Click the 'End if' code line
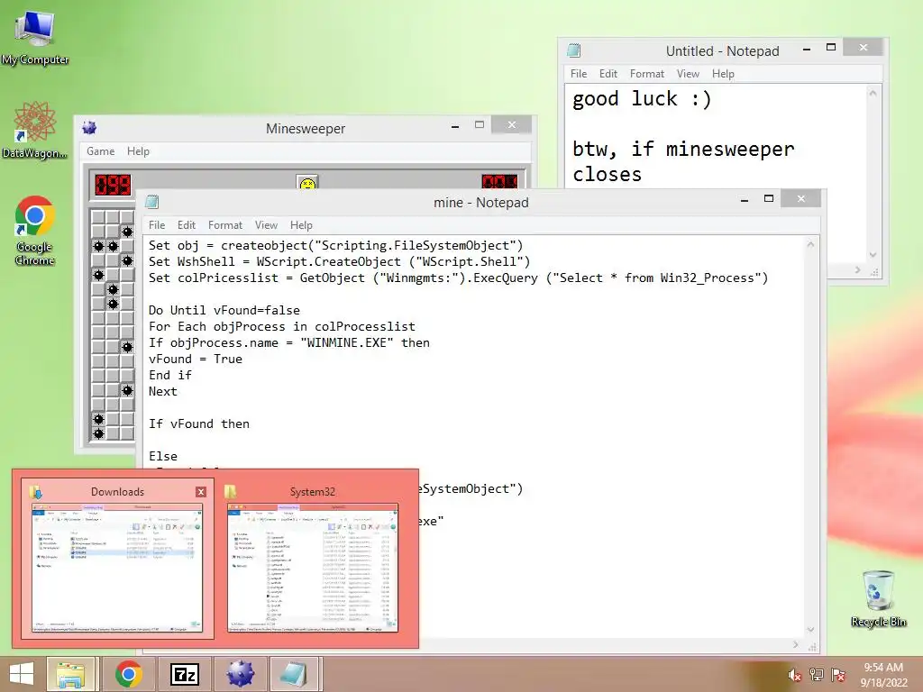The width and height of the screenshot is (923, 692). (170, 375)
